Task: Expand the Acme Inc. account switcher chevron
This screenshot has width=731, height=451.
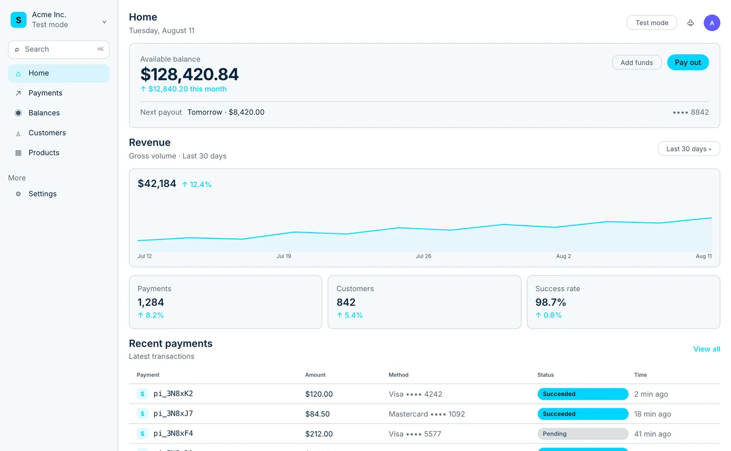Action: point(104,22)
